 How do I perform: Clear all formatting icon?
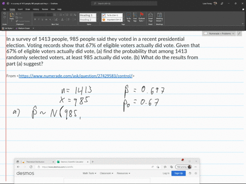coord(75,15)
